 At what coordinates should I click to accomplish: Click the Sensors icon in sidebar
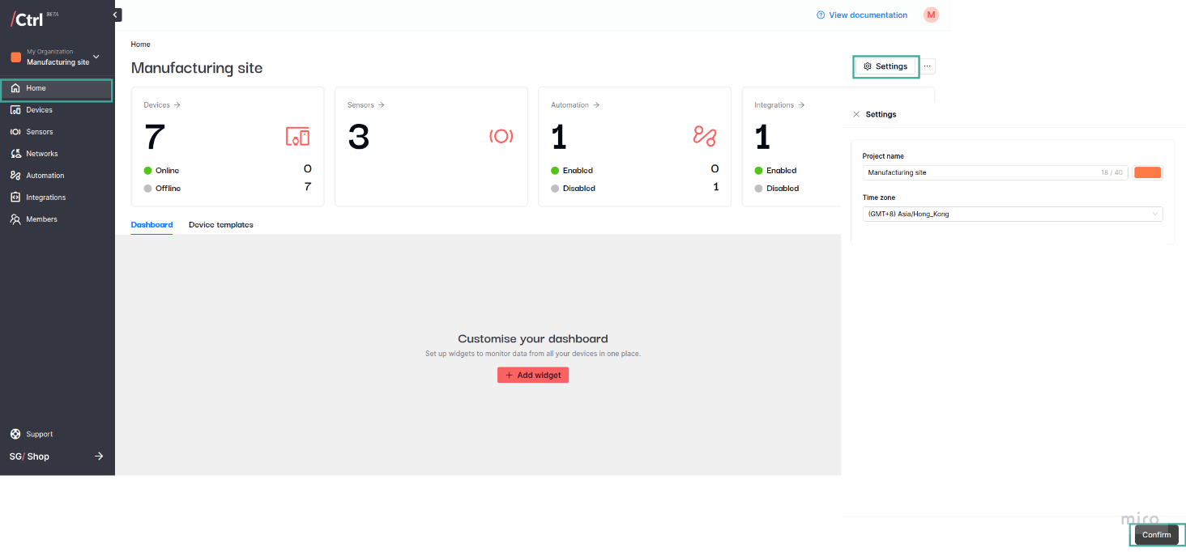click(15, 132)
